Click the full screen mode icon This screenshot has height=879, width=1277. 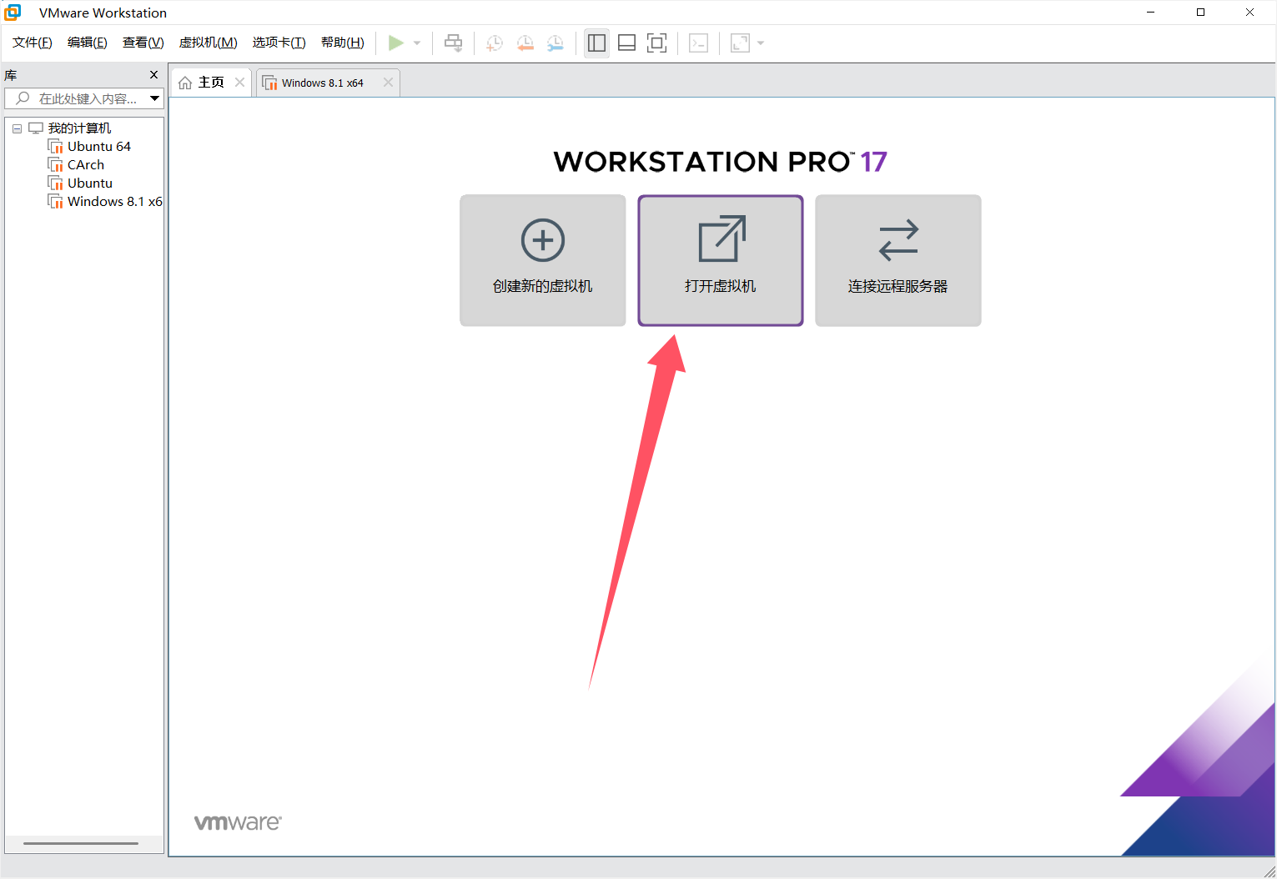coord(656,43)
